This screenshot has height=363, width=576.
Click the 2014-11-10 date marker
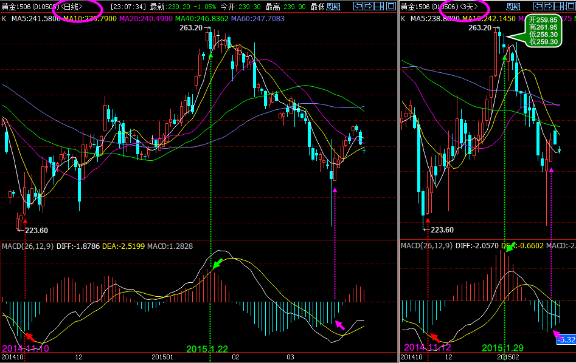25,348
